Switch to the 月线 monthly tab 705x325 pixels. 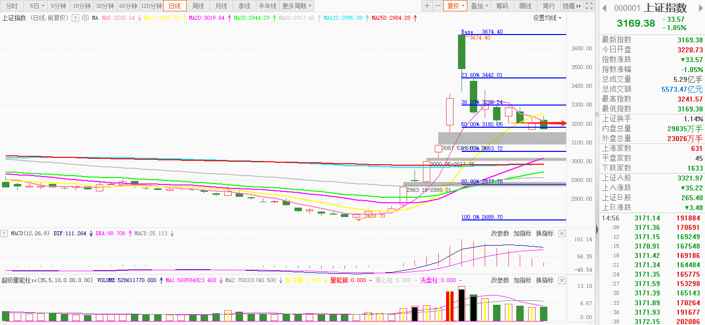pos(221,6)
